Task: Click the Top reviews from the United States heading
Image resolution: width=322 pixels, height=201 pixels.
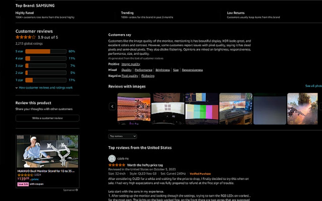Action: tap(140, 148)
